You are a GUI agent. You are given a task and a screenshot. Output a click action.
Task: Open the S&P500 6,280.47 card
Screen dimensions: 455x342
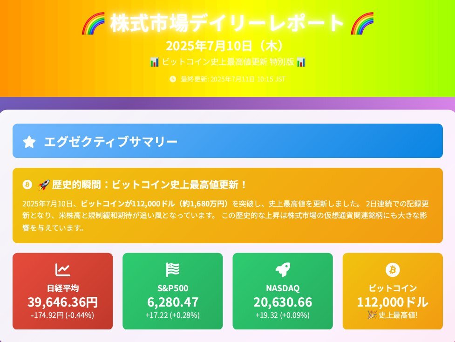[173, 291]
